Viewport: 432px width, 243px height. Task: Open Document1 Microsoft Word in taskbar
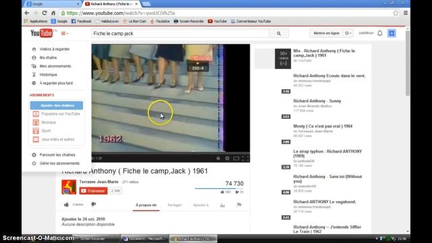click(x=144, y=239)
